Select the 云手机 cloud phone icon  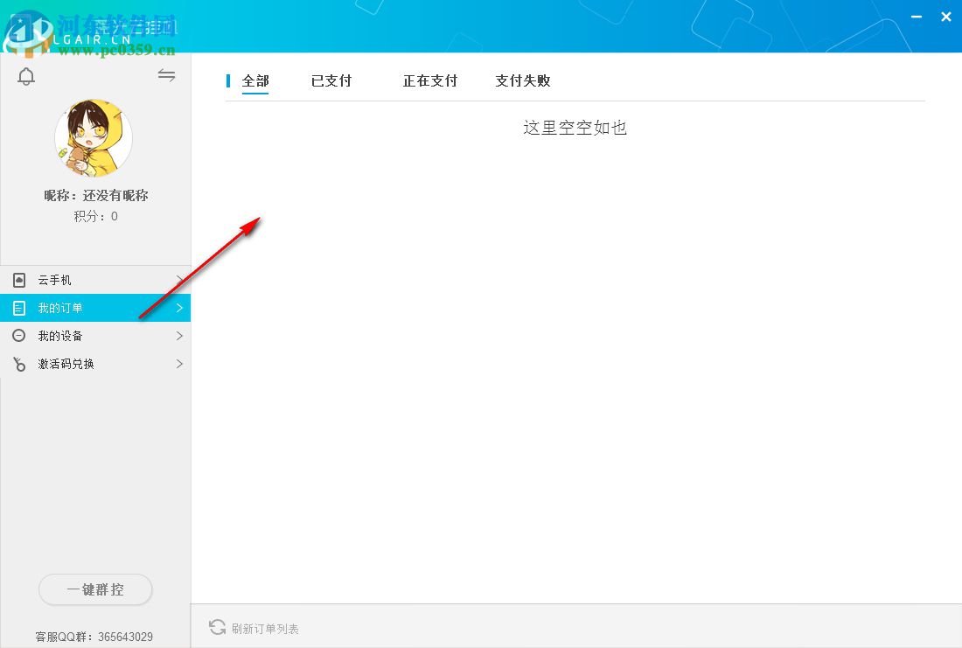[19, 280]
